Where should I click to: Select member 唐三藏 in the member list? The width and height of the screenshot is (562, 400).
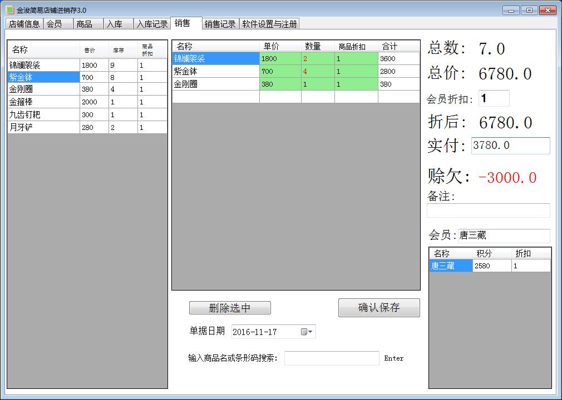[x=451, y=266]
